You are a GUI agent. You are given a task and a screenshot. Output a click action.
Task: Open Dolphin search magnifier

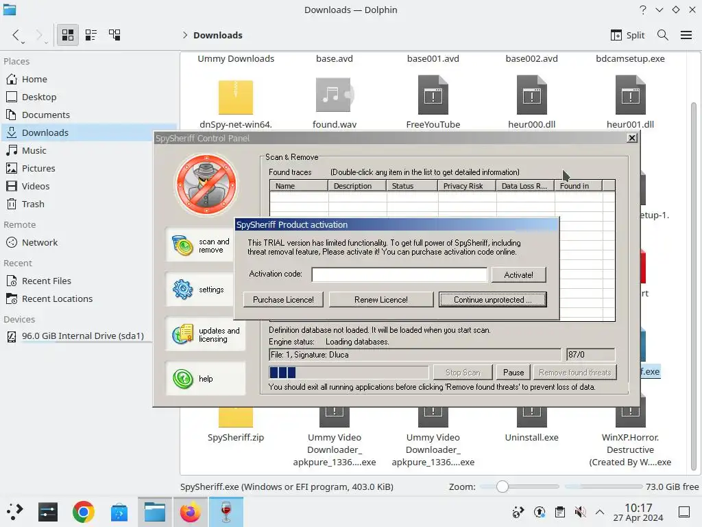click(663, 35)
